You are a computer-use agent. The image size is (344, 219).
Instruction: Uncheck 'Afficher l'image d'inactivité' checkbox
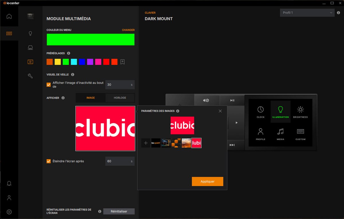[x=49, y=85]
